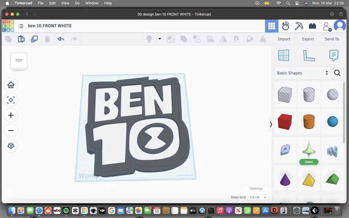Select the Ungroup tool
Image resolution: width=349 pixels, height=218 pixels.
coord(197,39)
